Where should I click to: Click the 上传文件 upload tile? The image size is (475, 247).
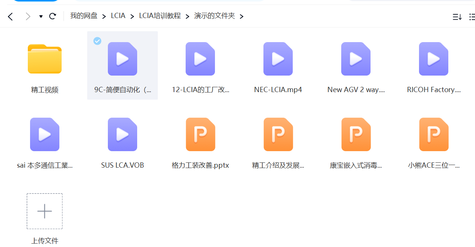click(45, 211)
